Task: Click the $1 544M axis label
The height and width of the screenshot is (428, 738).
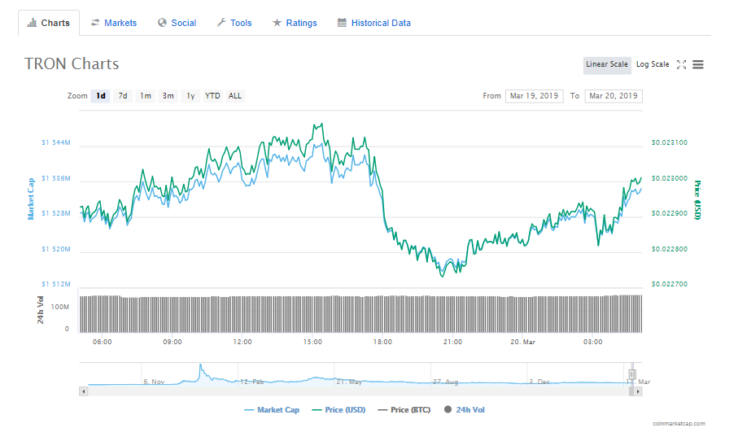Action: point(56,142)
